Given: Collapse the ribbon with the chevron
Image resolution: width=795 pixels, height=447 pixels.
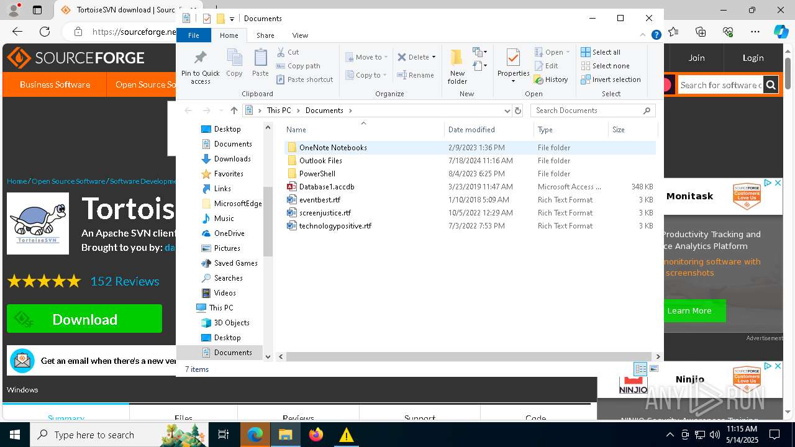Looking at the screenshot, I should (x=643, y=35).
